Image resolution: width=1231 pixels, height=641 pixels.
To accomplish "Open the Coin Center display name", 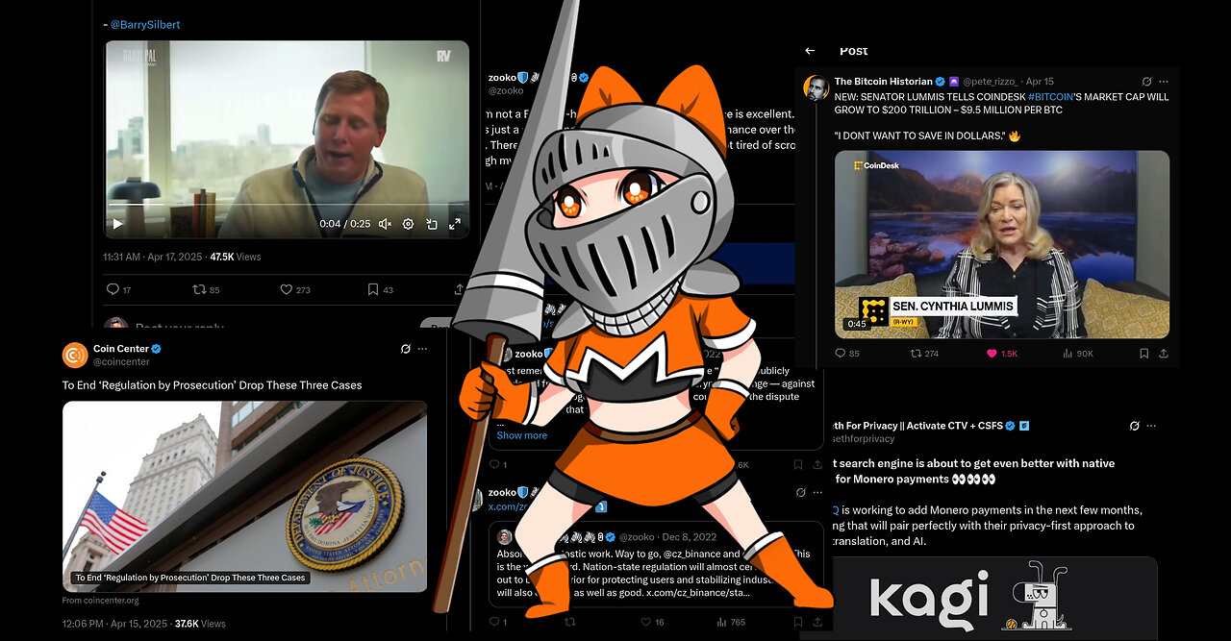I will pos(119,348).
